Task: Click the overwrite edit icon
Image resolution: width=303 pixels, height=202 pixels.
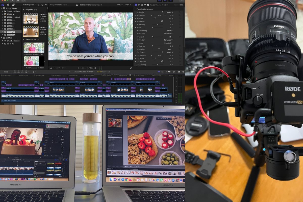Action: pos(26,72)
